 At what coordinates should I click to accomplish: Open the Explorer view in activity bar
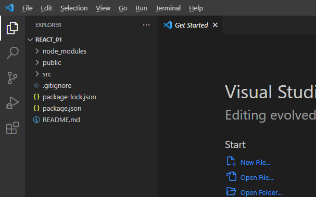tap(12, 28)
